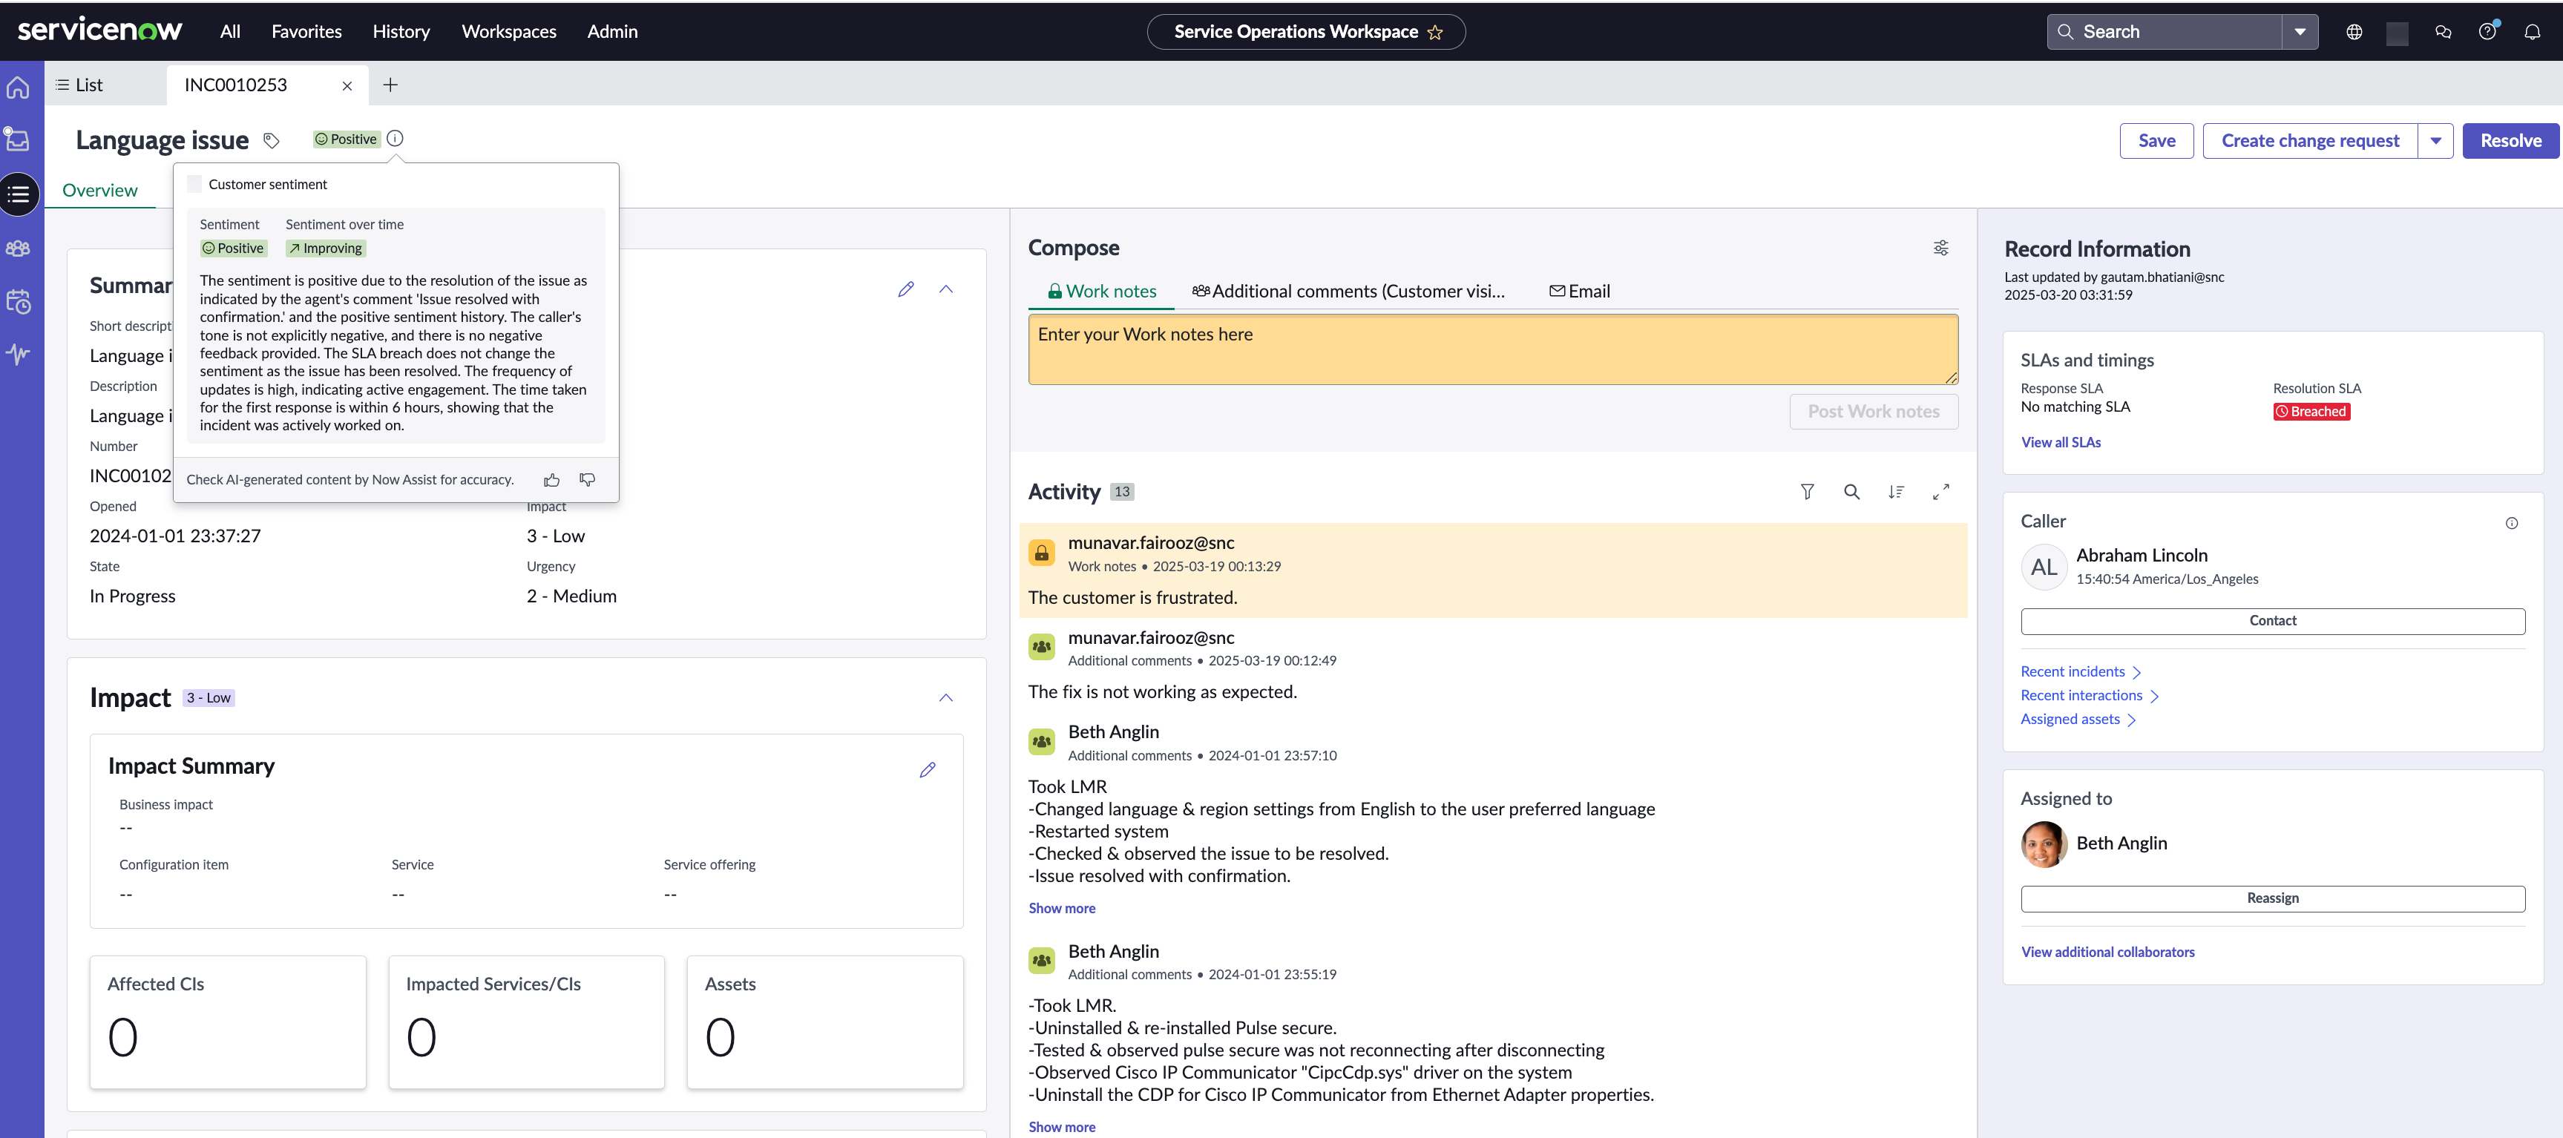Open the analytics pulse sidebar icon
The width and height of the screenshot is (2563, 1138).
[x=18, y=353]
